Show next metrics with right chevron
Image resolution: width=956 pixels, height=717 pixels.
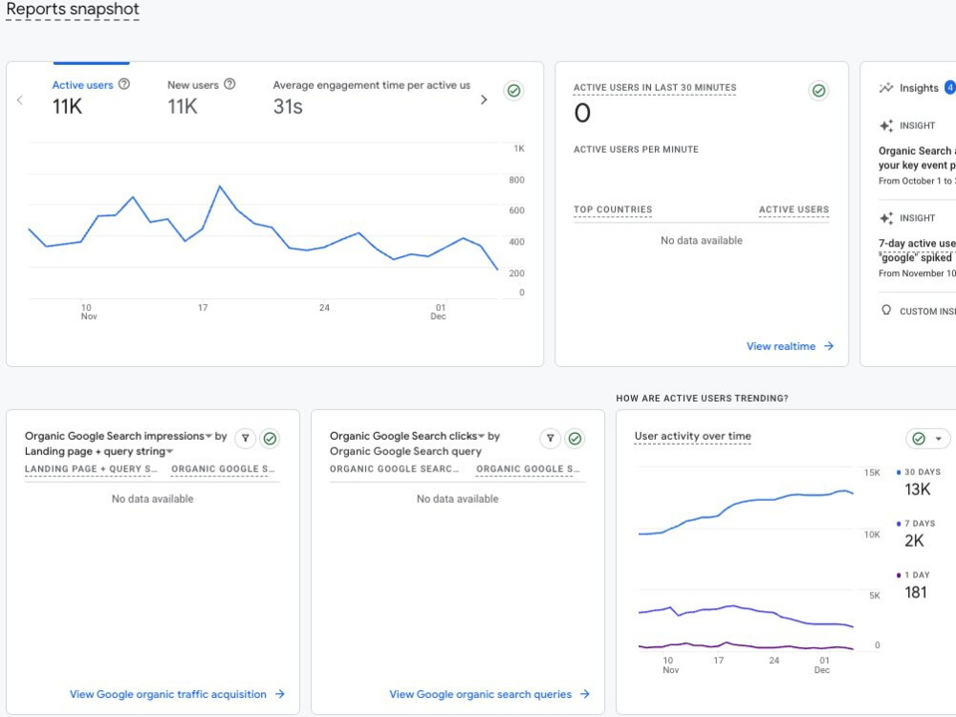[484, 99]
